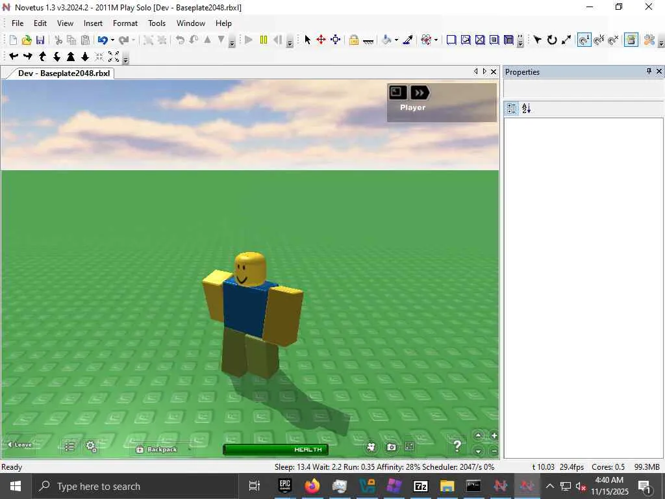Click the Copy icon
This screenshot has height=499, width=665.
(x=71, y=40)
